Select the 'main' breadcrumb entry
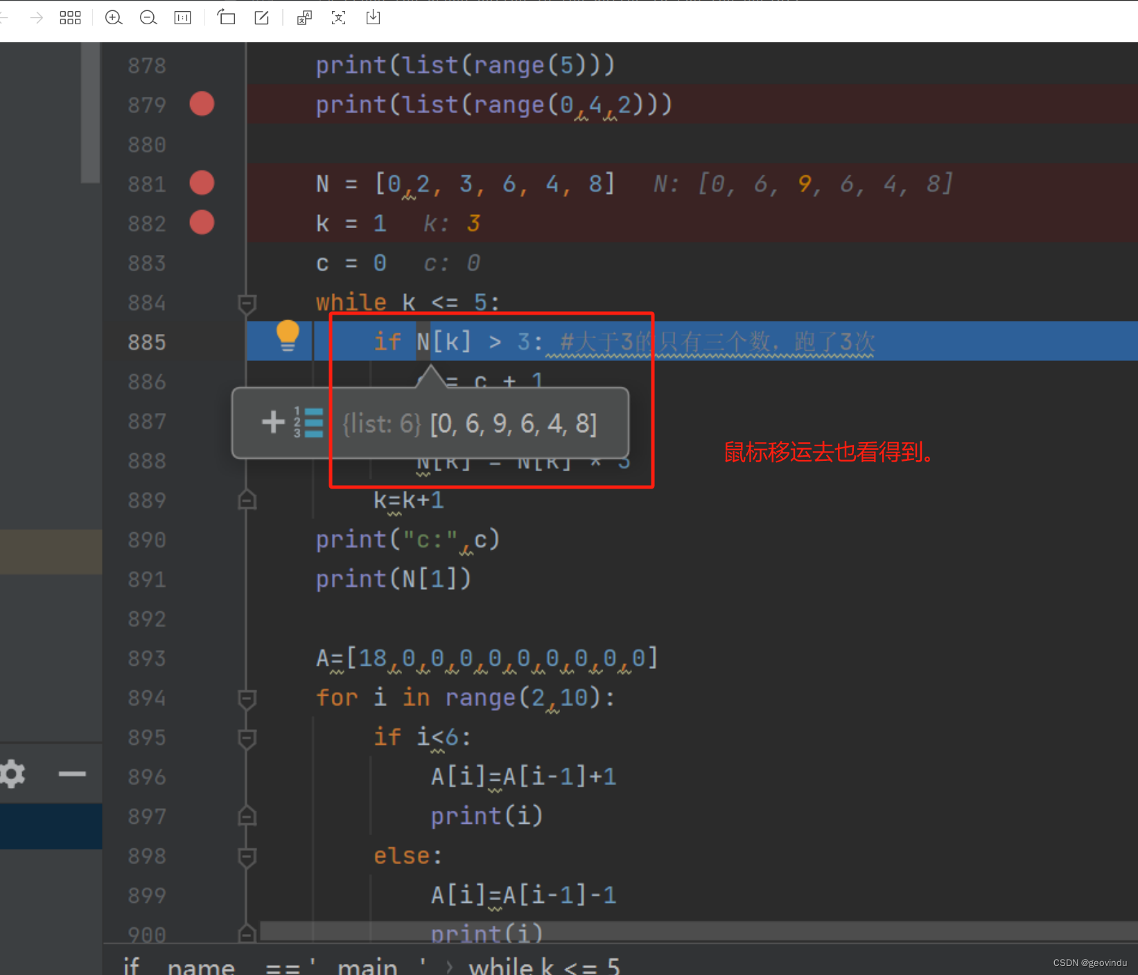Viewport: 1138px width, 975px height. tap(367, 965)
